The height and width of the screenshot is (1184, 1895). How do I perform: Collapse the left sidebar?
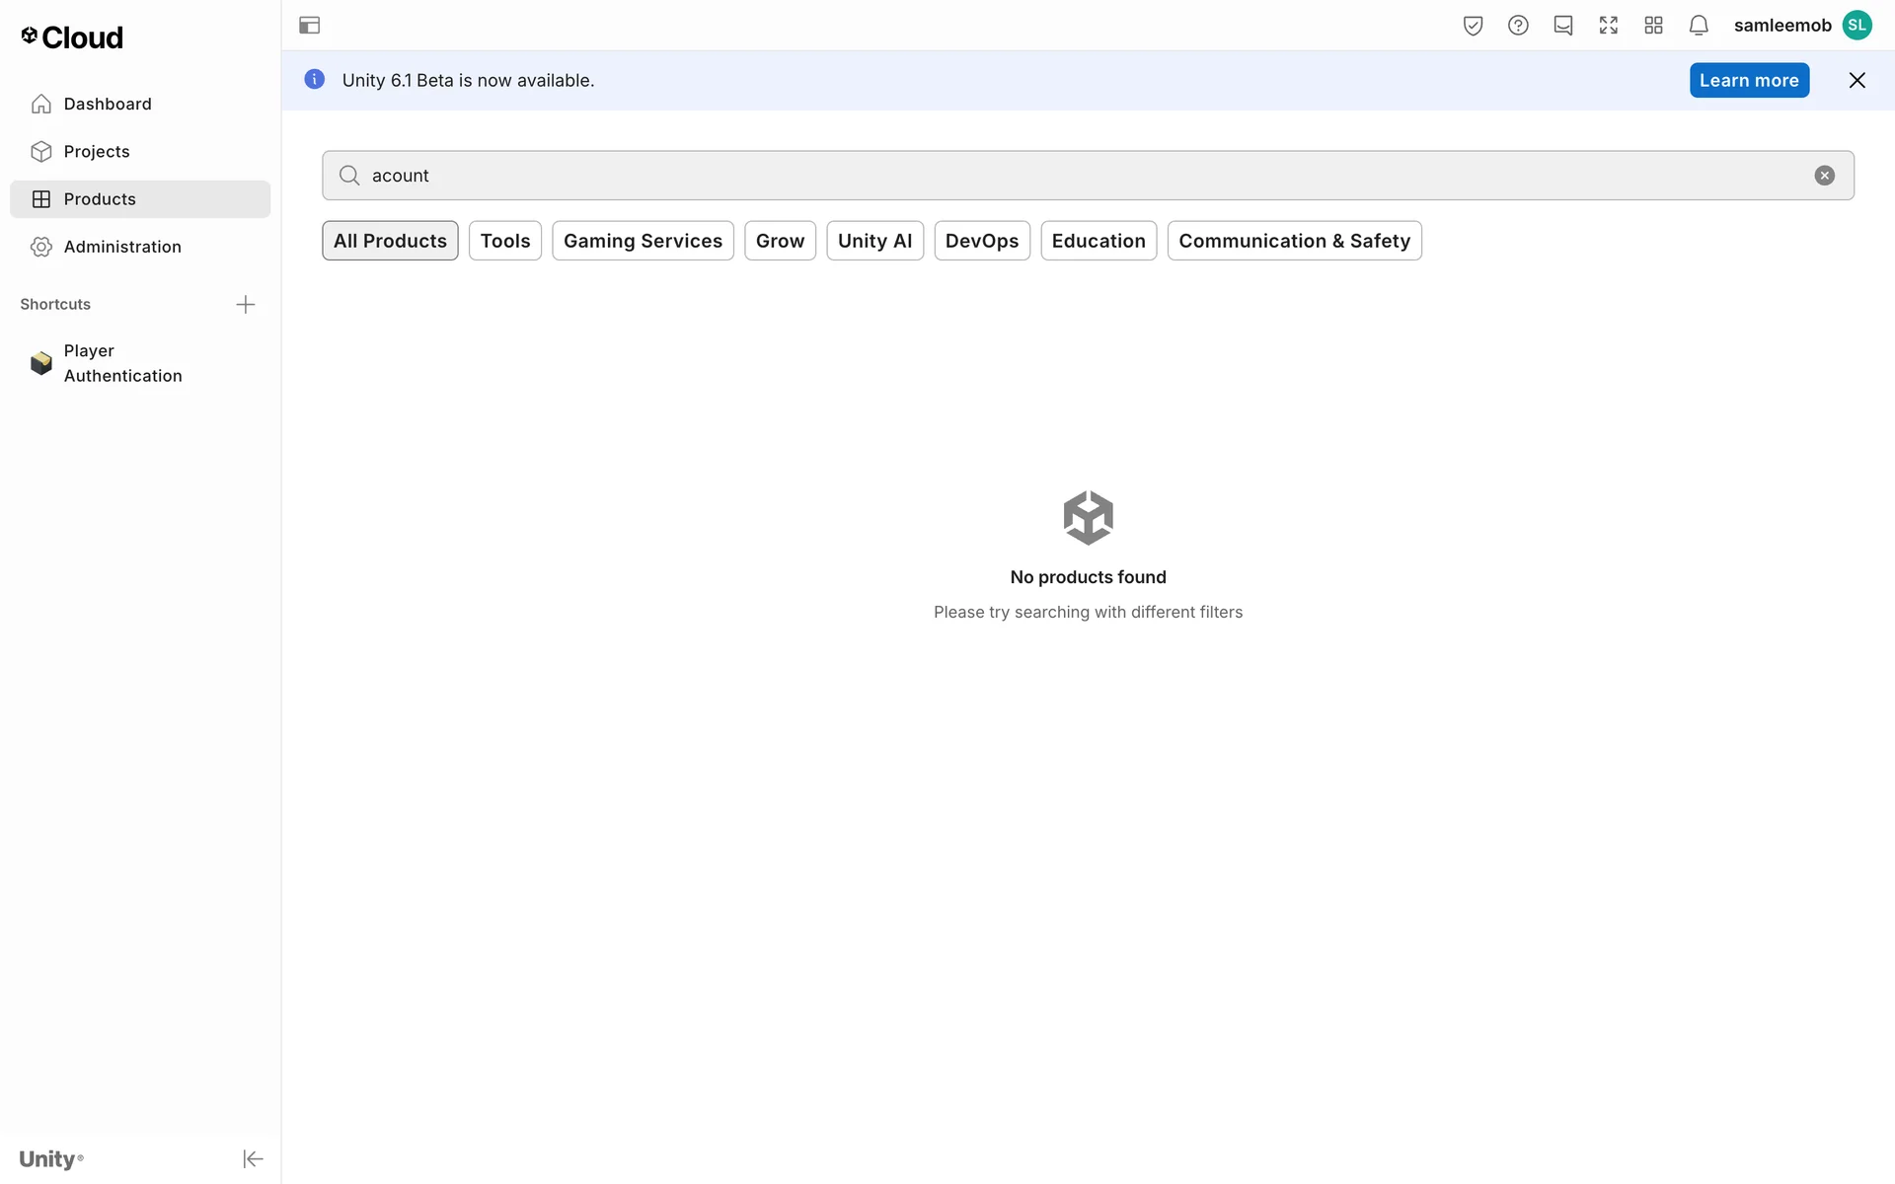pos(253,1158)
